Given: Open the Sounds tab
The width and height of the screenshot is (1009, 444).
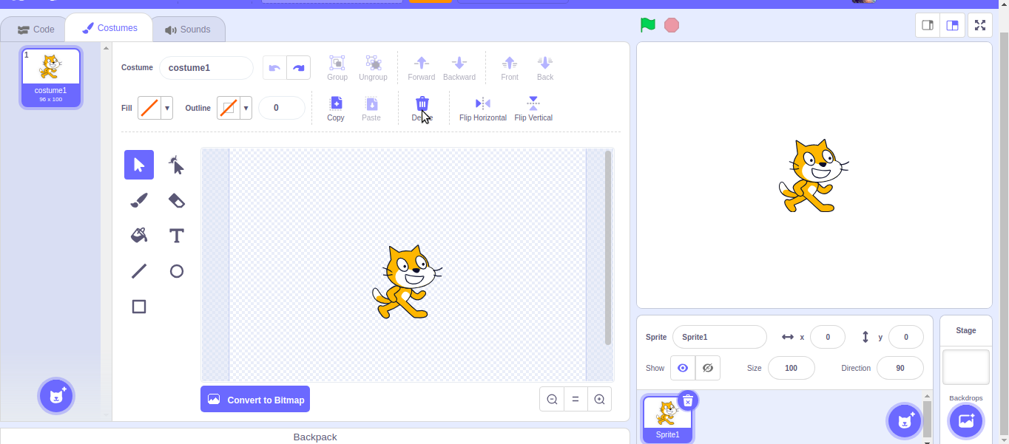Looking at the screenshot, I should point(189,29).
